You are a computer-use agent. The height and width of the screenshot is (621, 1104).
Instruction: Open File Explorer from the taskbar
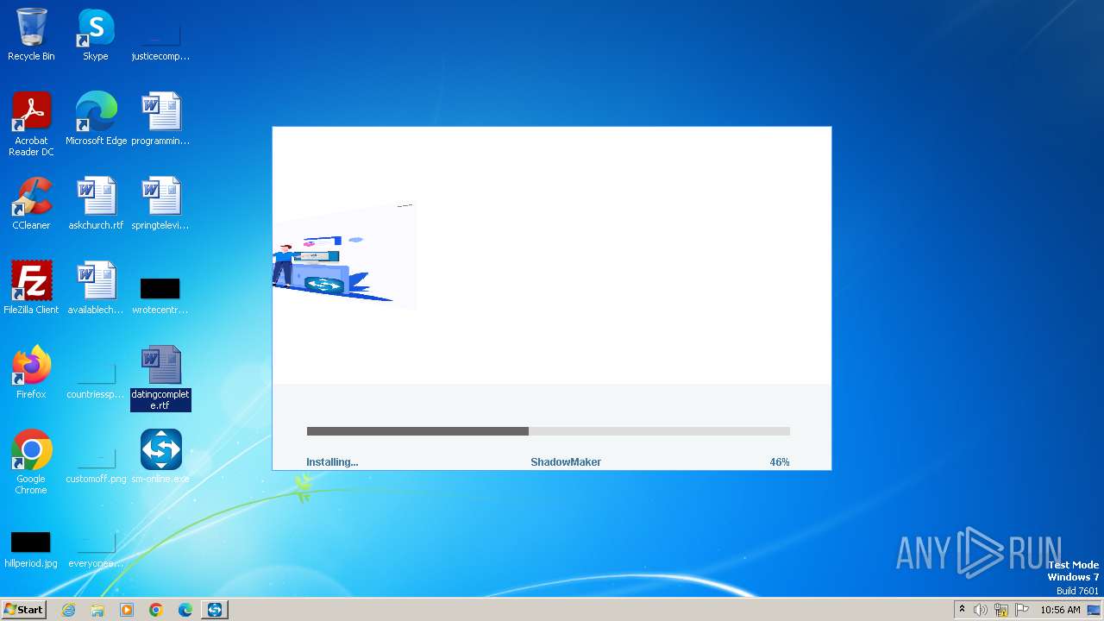pos(97,610)
